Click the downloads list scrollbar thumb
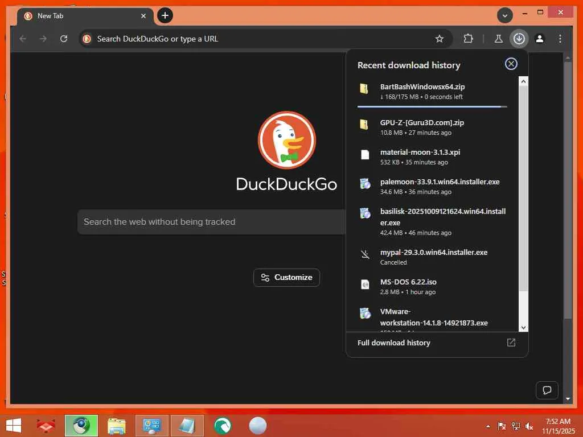The width and height of the screenshot is (583, 437). 524,188
